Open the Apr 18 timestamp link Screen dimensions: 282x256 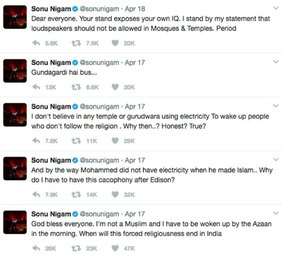135,9
